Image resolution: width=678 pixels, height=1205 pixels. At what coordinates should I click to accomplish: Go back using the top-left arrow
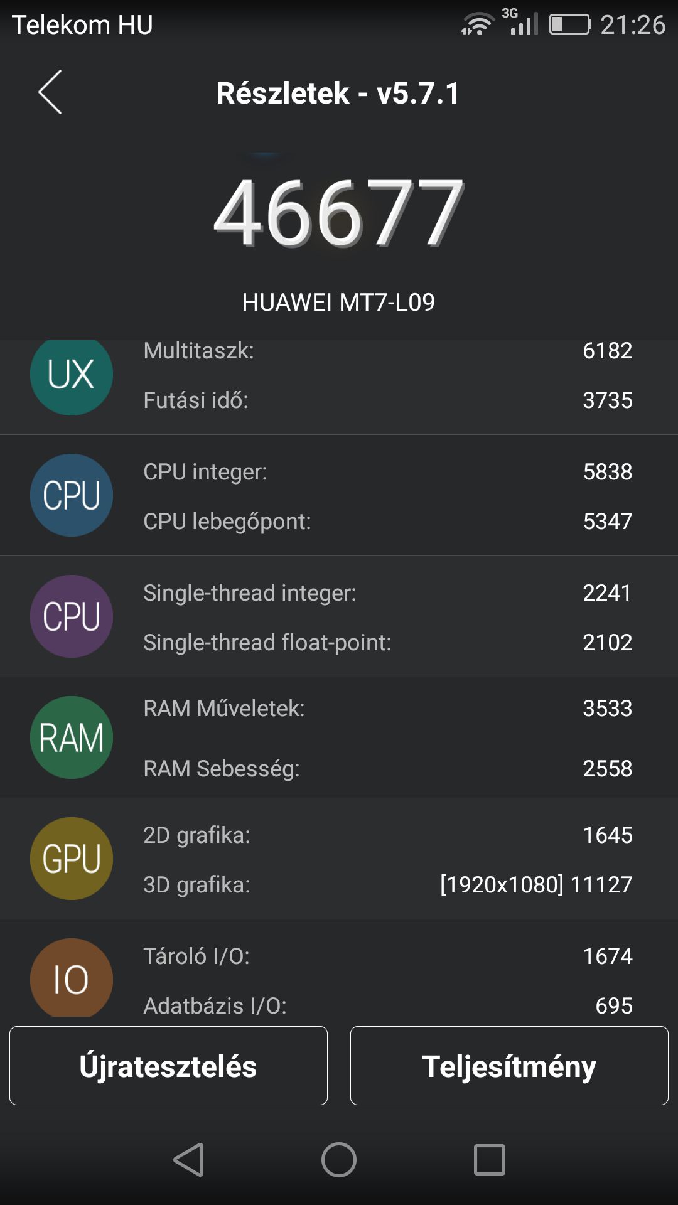click(50, 92)
